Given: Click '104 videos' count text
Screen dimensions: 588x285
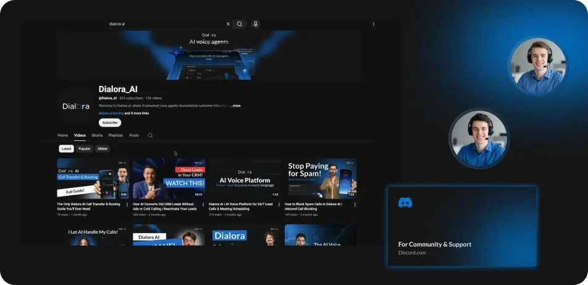Looking at the screenshot, I should click(154, 98).
